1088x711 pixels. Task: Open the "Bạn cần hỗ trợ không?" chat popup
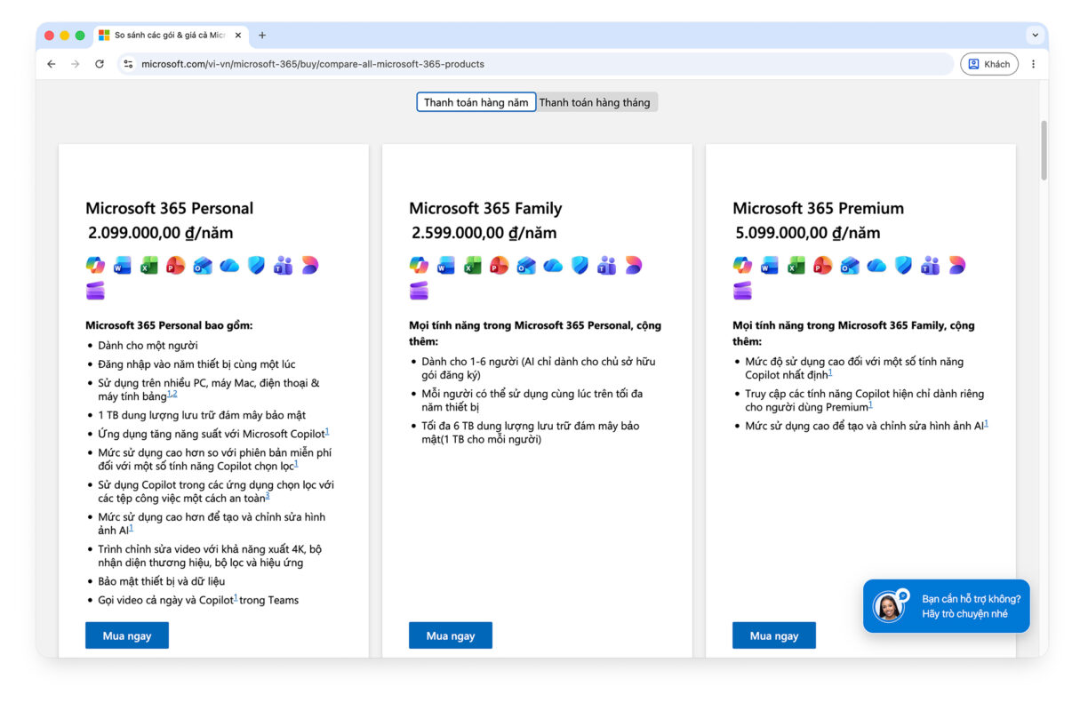pos(947,606)
